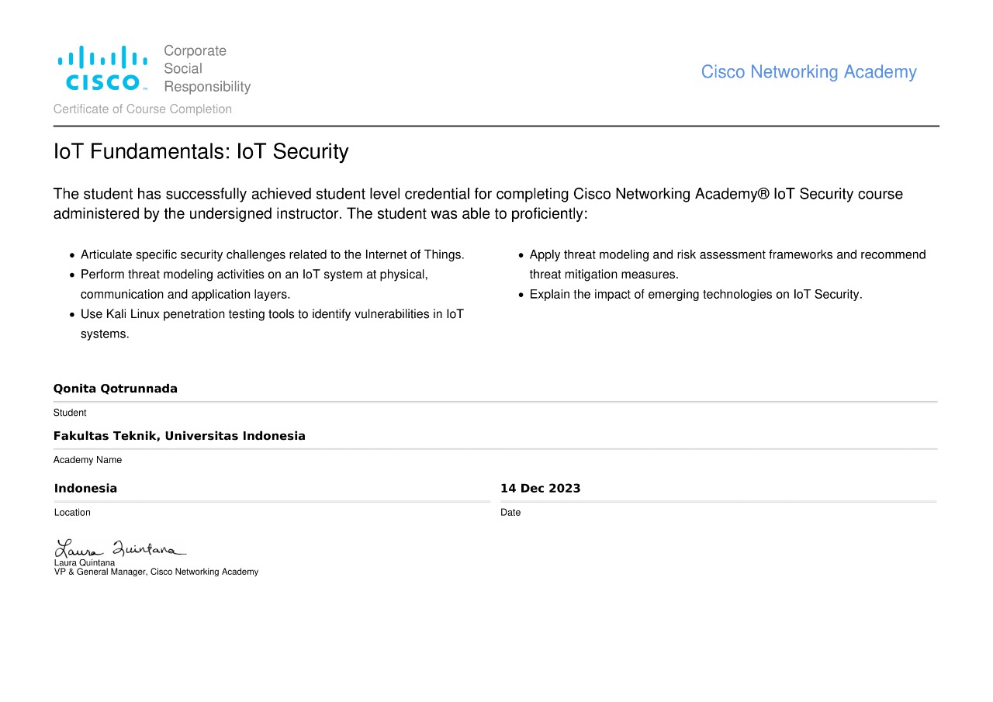Open the Cisco Networking Academy branding

click(808, 71)
